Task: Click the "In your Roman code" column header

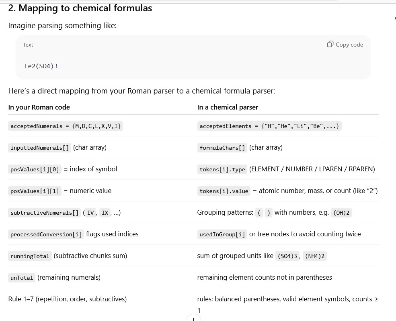Action: 39,107
